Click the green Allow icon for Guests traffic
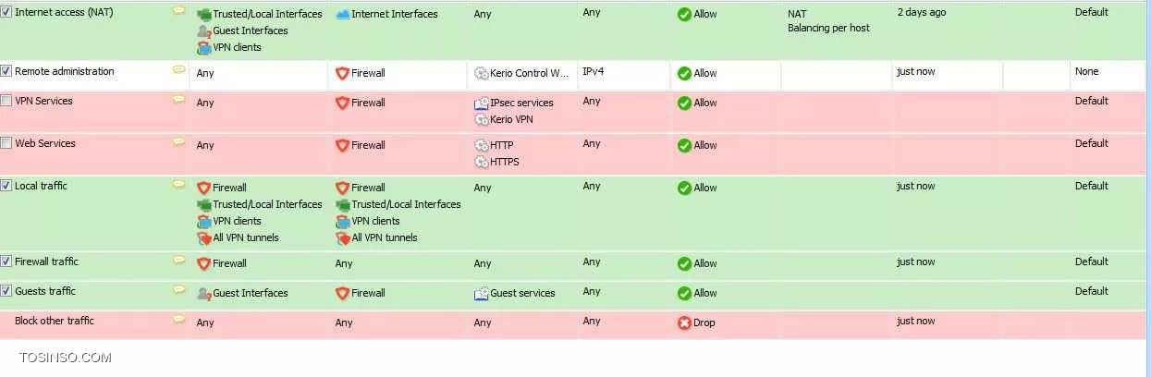 click(x=684, y=294)
